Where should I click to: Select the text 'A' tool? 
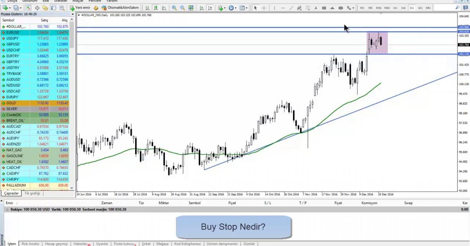click(x=316, y=8)
